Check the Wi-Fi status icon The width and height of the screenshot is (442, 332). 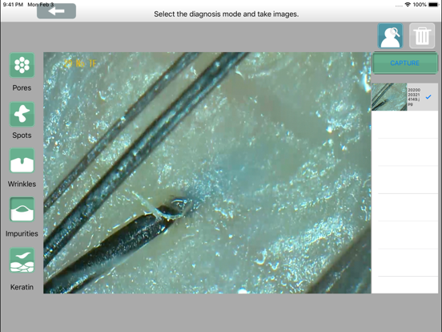(x=408, y=5)
